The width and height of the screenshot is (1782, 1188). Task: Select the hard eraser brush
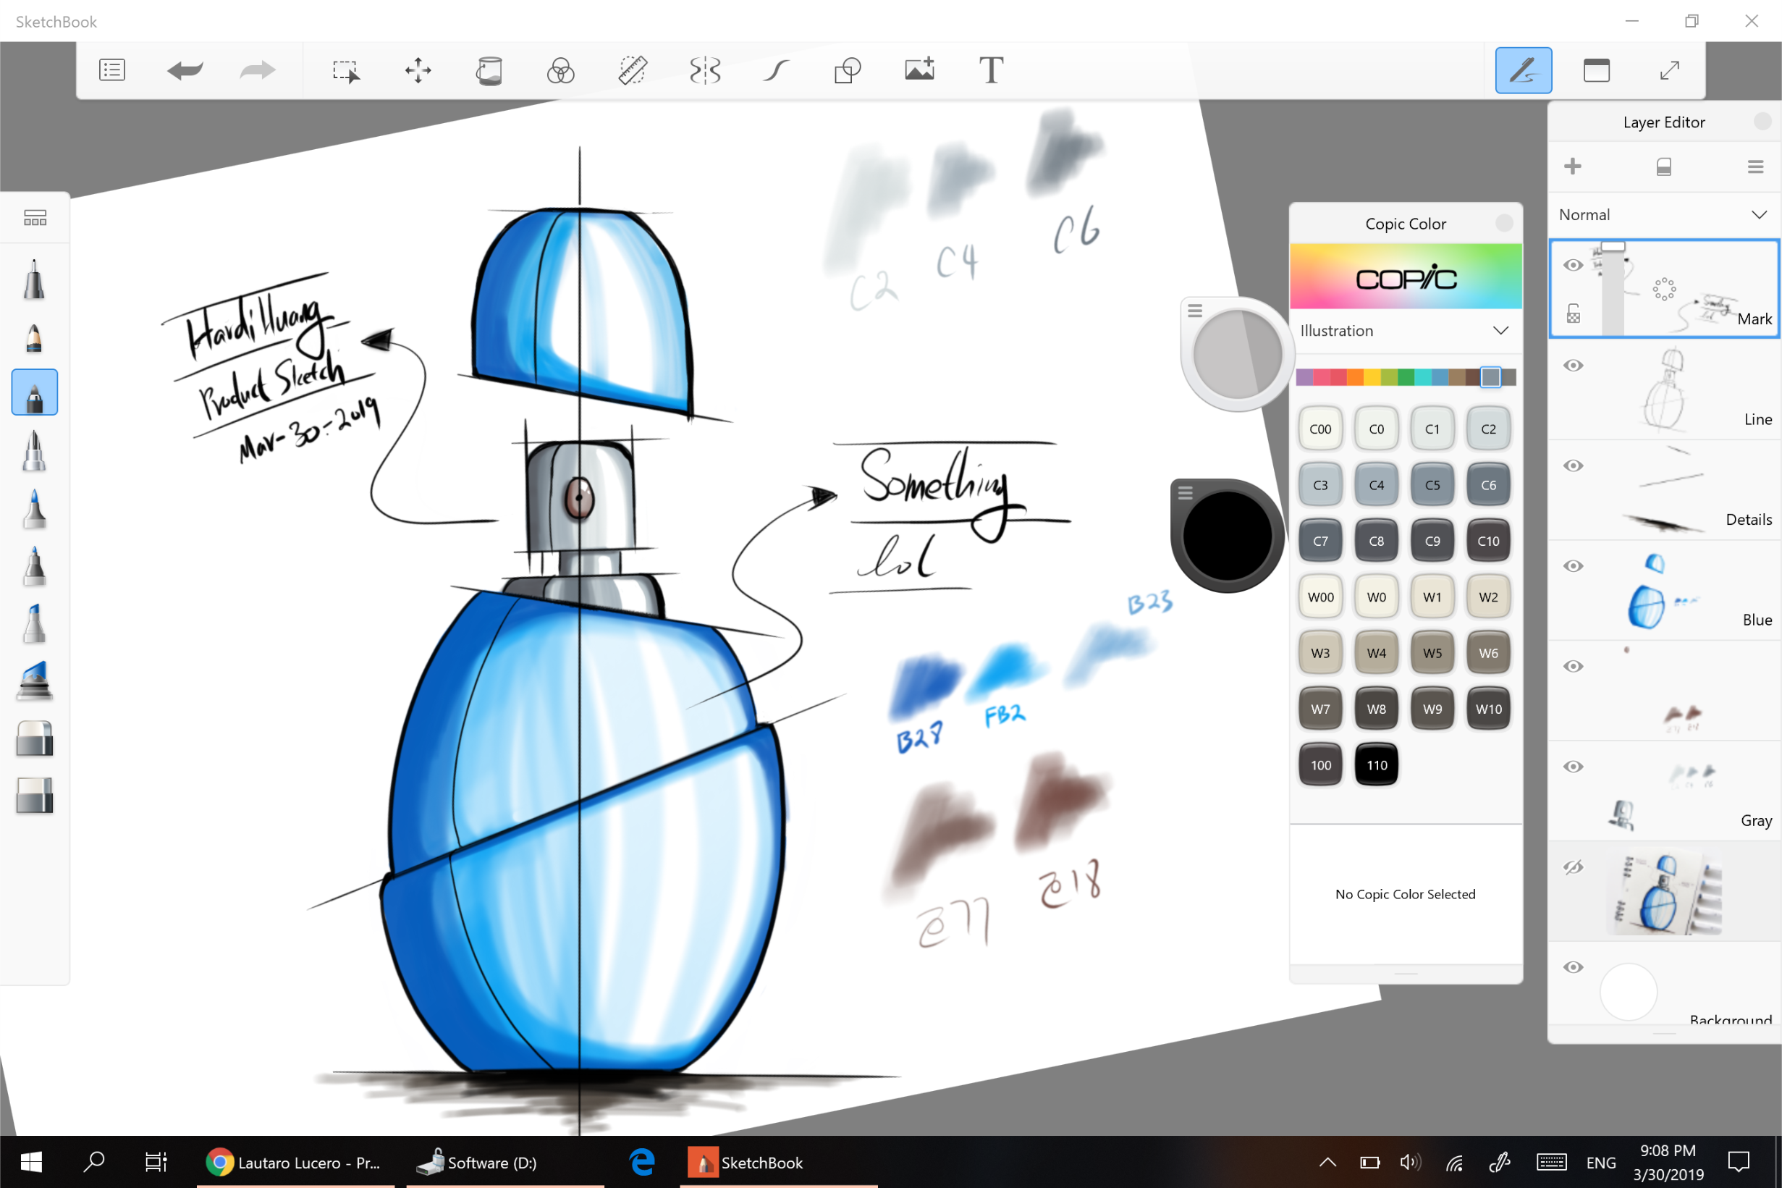click(34, 738)
